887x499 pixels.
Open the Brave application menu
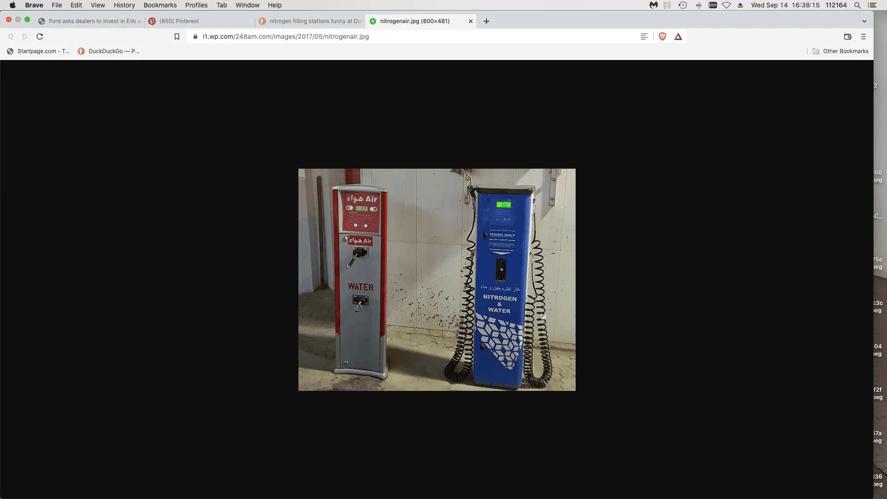[34, 5]
